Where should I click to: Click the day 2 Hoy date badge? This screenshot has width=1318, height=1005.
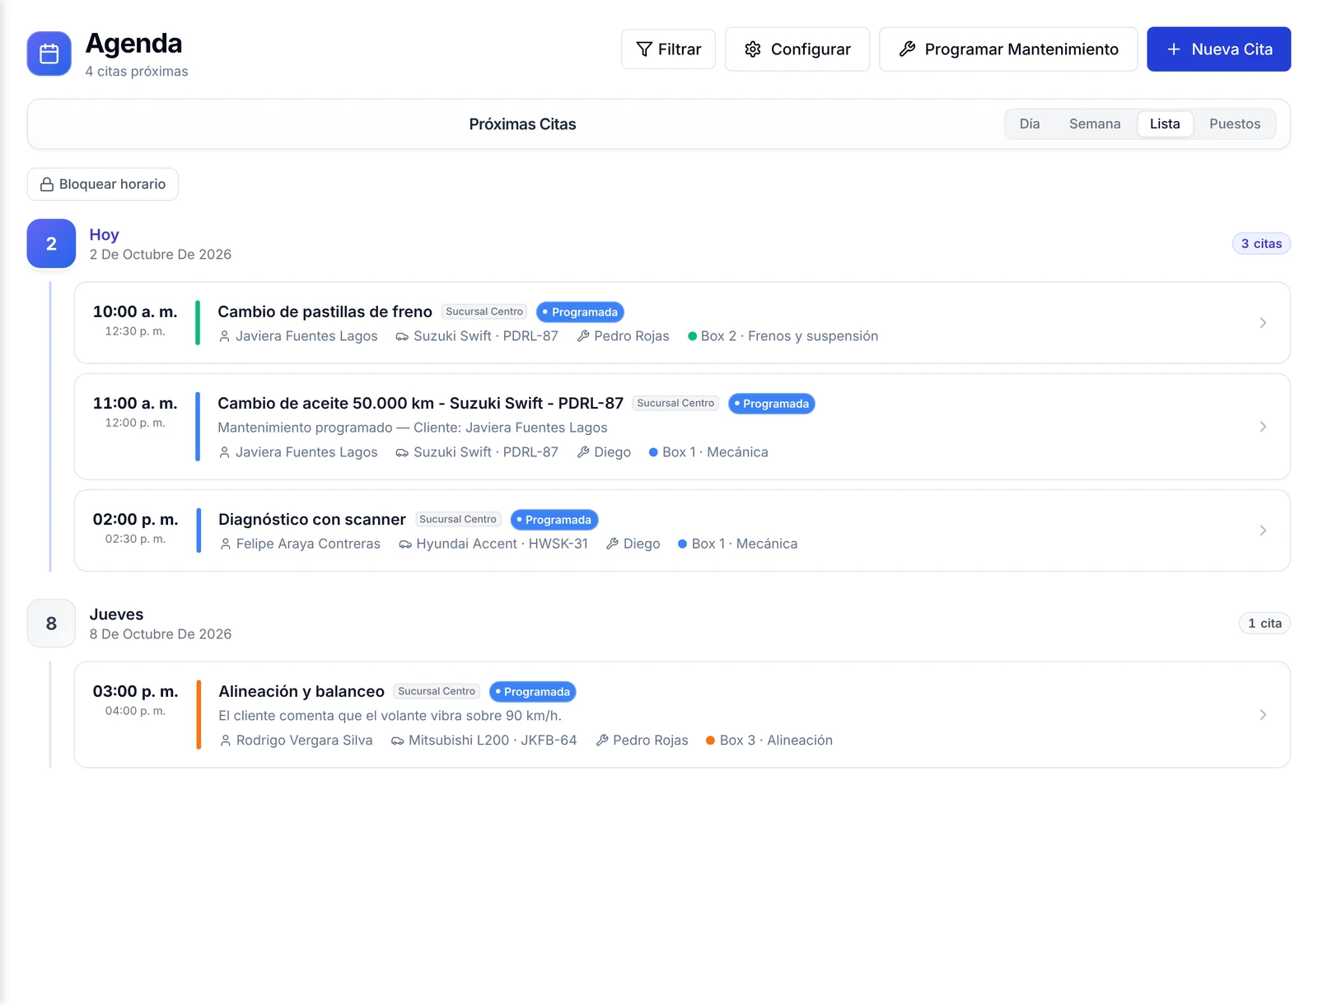(x=51, y=244)
